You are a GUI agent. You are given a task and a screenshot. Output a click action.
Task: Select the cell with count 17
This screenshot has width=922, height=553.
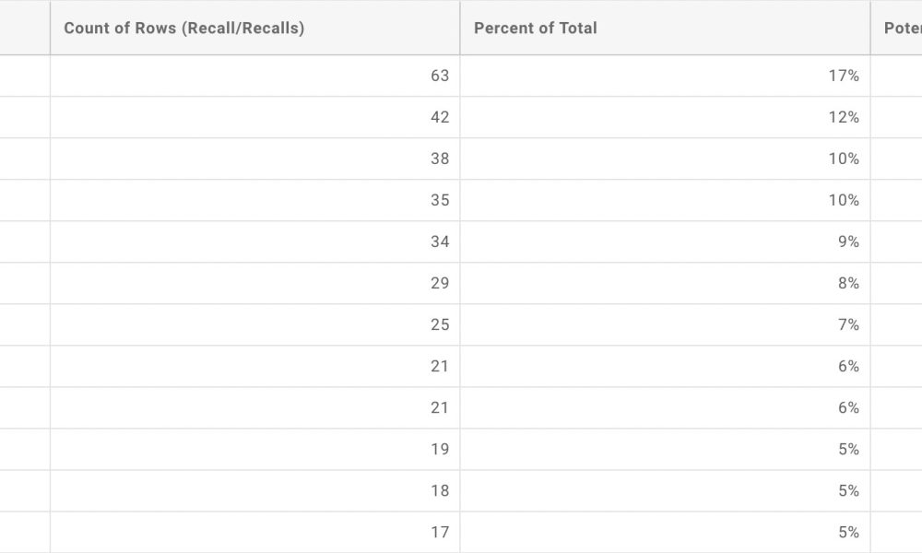pos(254,533)
